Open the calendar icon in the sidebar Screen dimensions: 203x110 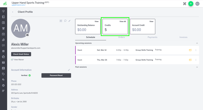point(3,22)
